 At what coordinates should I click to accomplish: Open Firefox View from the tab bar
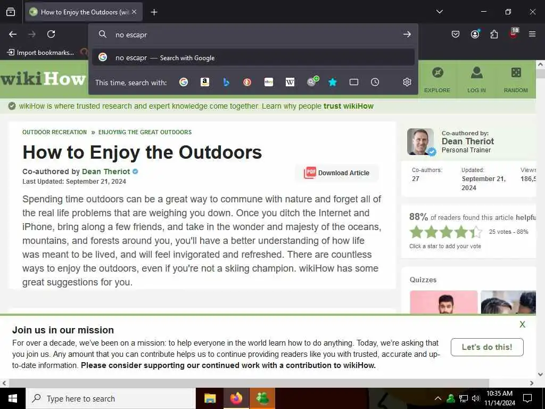(x=11, y=12)
